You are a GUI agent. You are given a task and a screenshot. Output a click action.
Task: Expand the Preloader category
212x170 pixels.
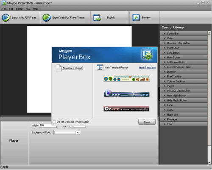[x=184, y=120]
